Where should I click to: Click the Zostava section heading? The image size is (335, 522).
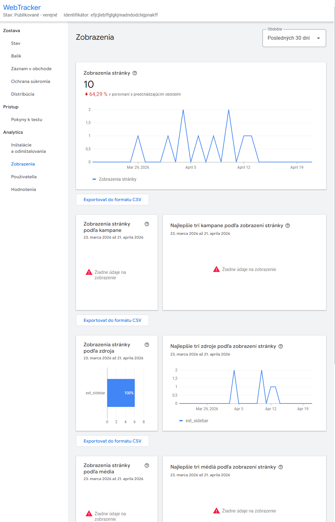pos(11,31)
